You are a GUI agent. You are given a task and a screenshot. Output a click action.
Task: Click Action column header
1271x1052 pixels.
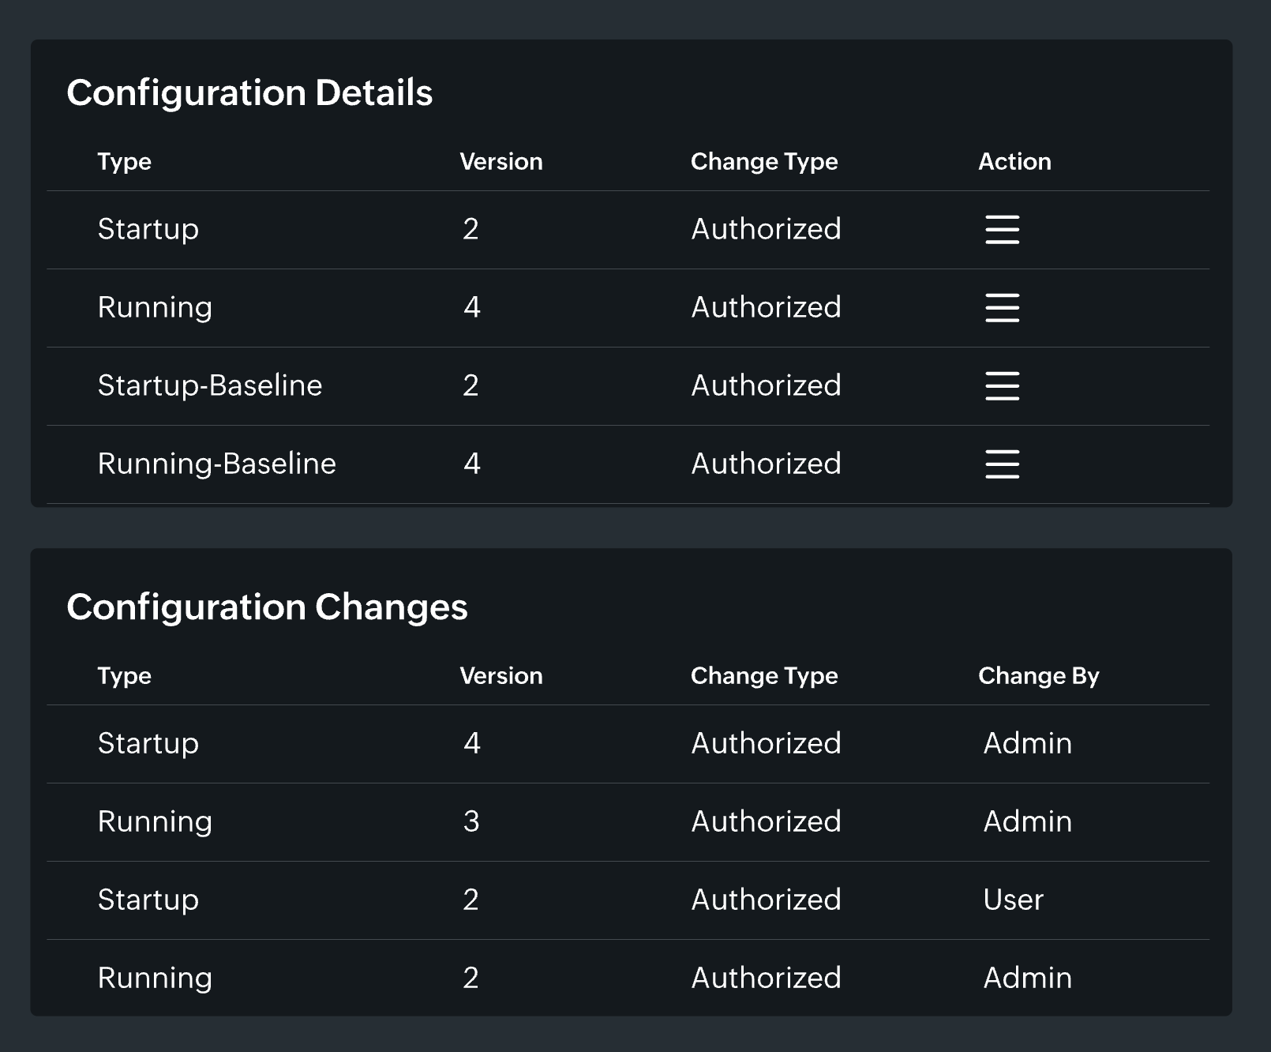1014,162
